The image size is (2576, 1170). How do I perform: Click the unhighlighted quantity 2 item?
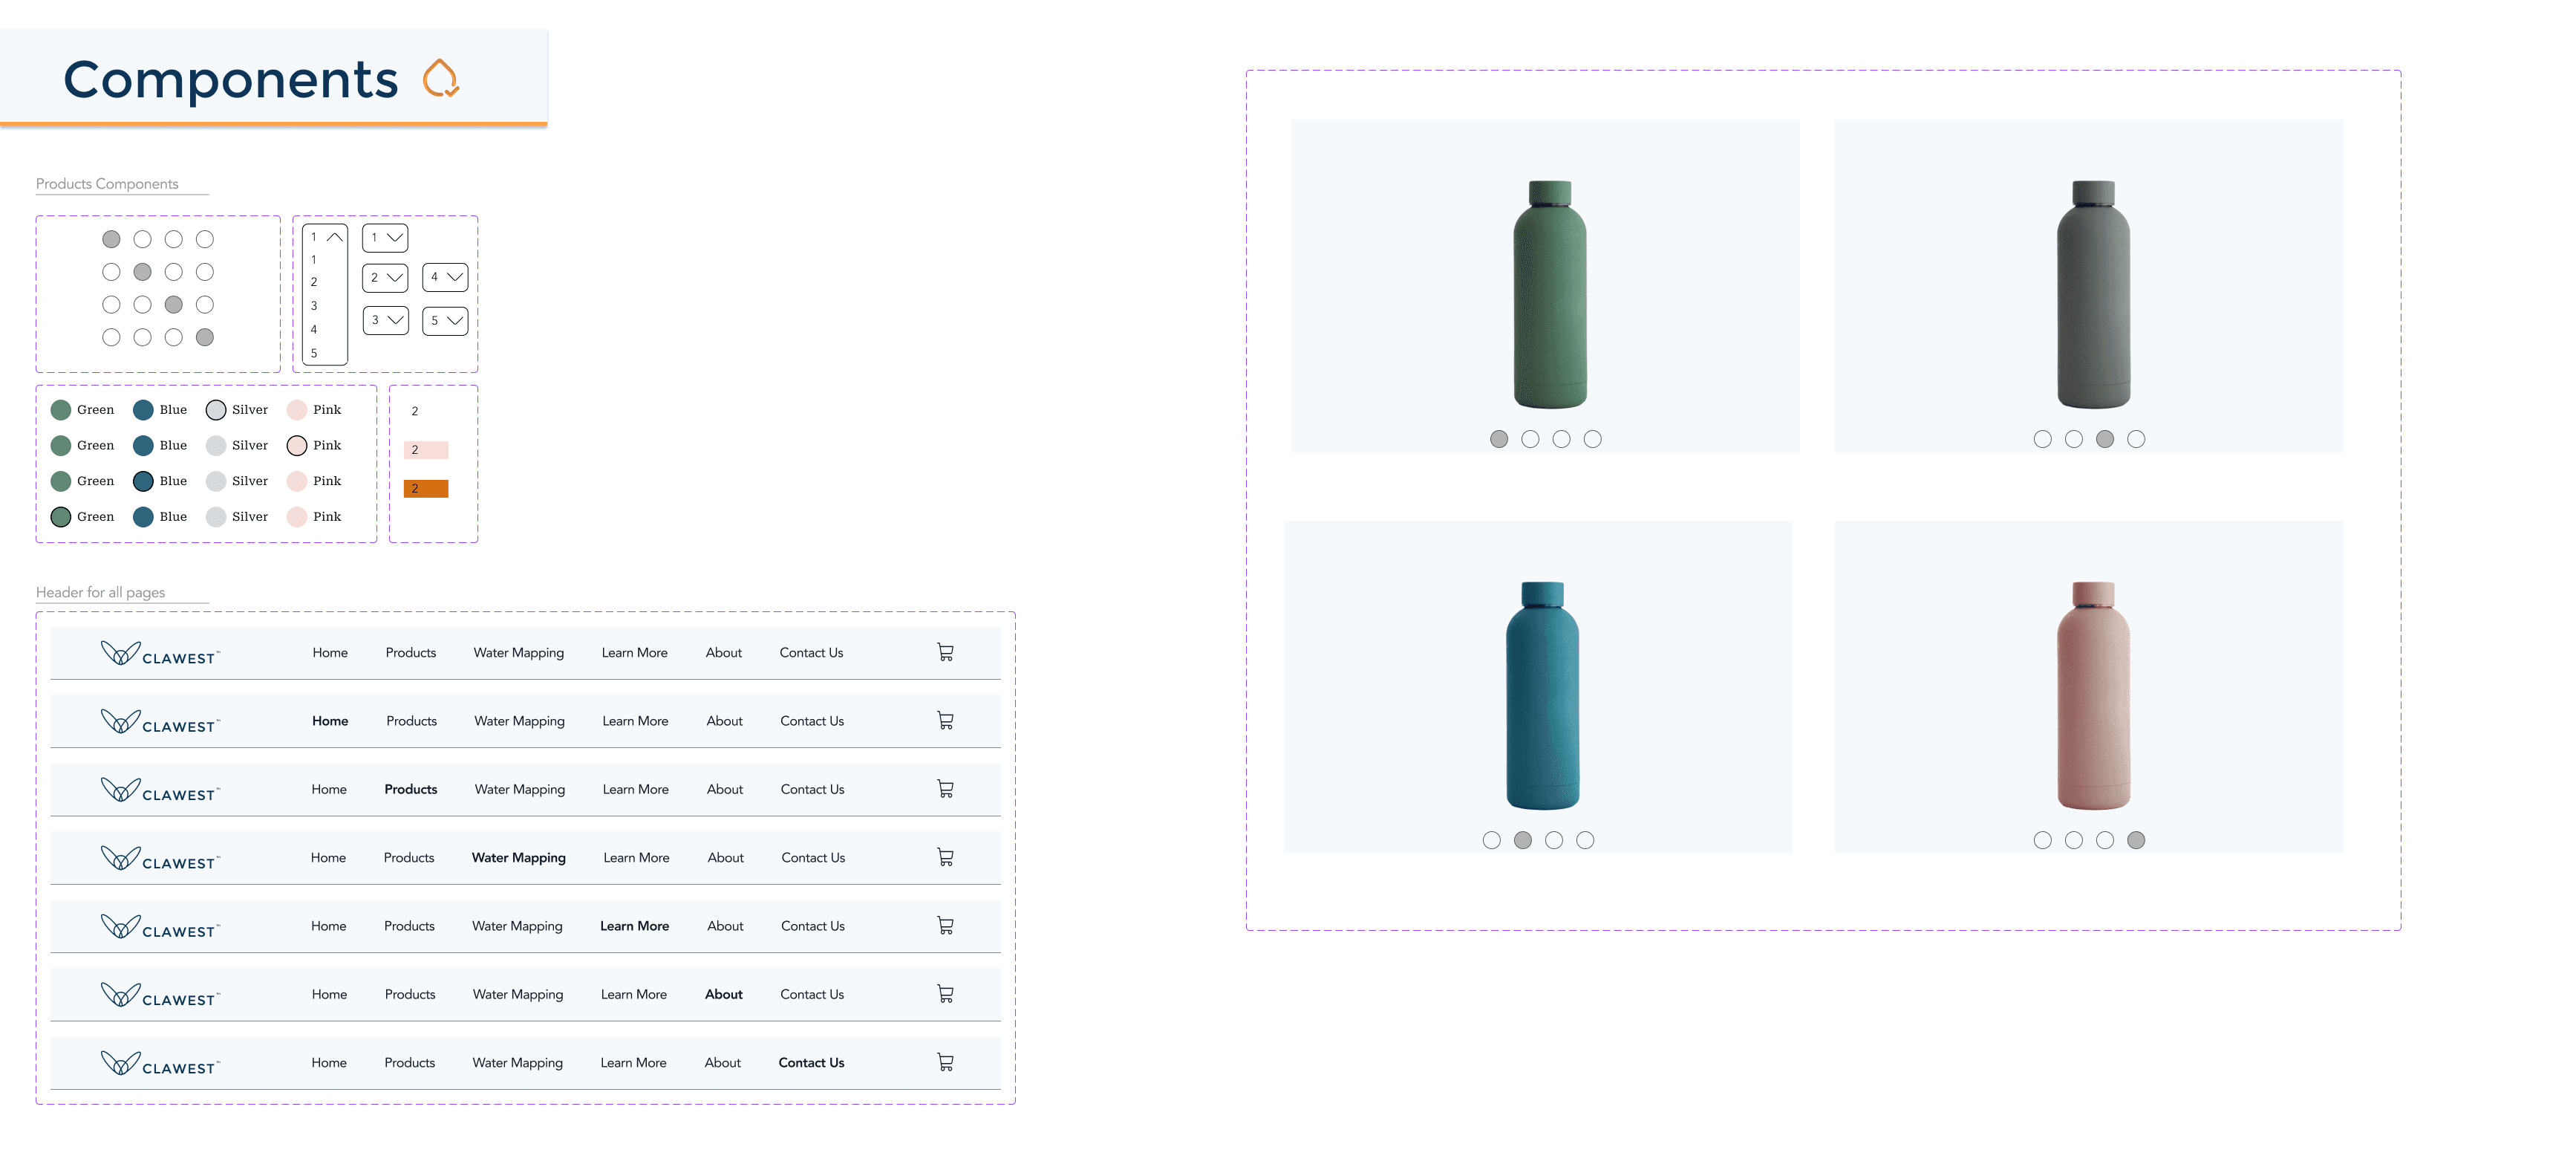point(415,411)
